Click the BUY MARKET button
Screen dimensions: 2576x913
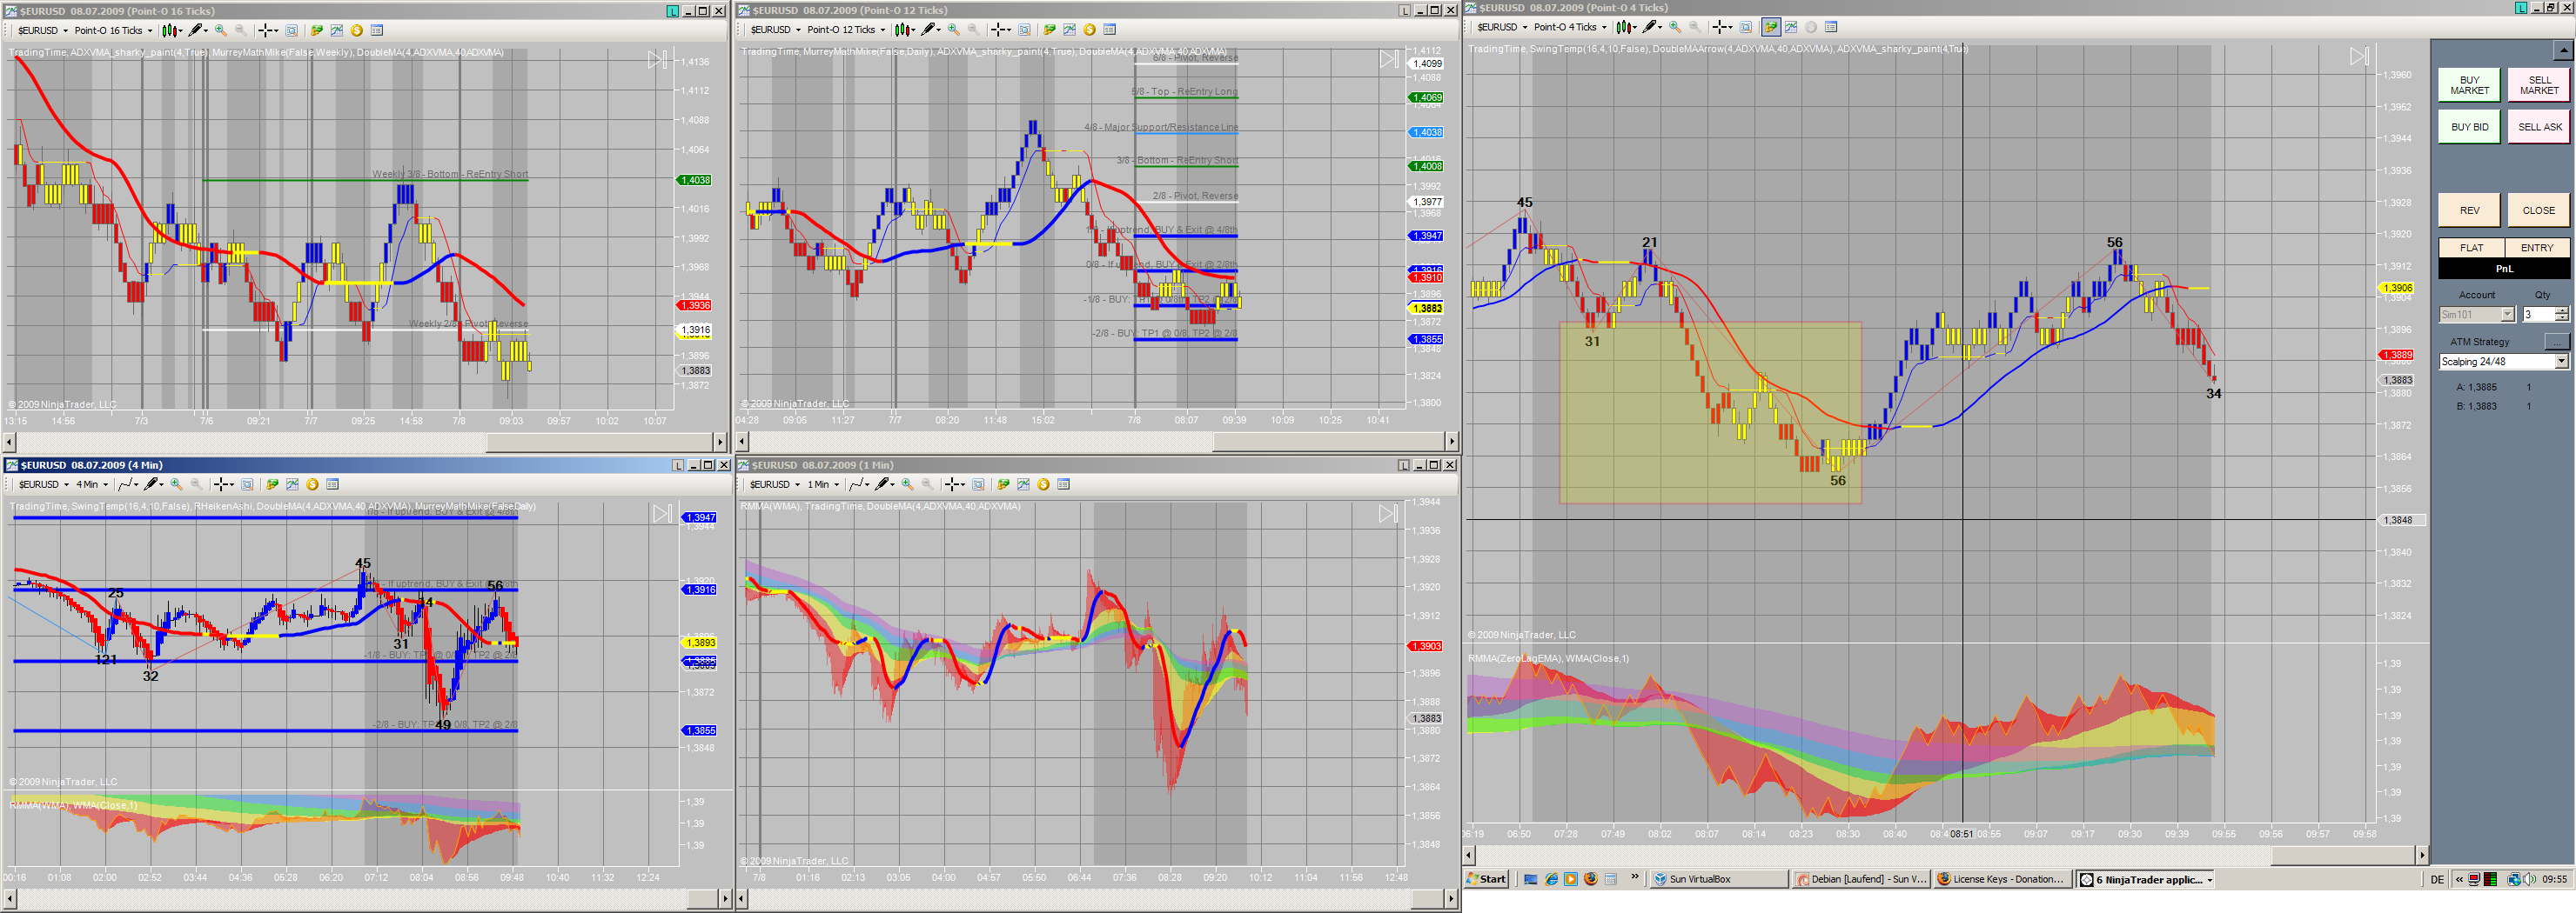click(2469, 85)
